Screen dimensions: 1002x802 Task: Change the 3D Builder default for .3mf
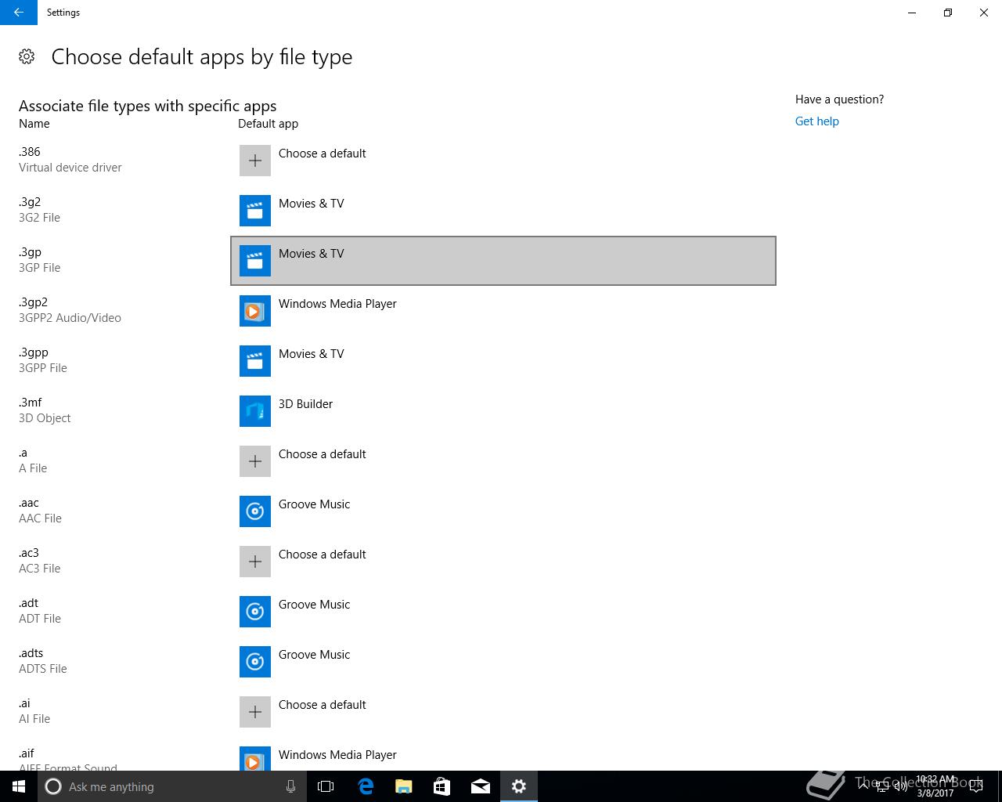point(503,411)
